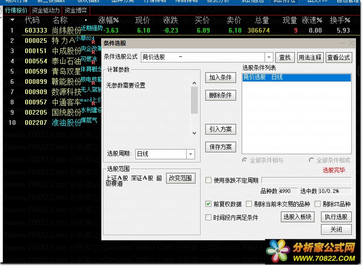Open 用法注释 usage notes
Image resolution: width=363 pixels, height=266 pixels.
pyautogui.click(x=310, y=57)
